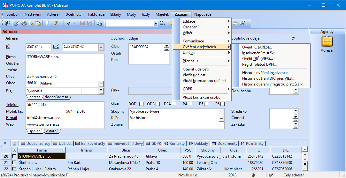
Task: Click ellipsis button beside Klíče Viz historie field
Action: tap(221, 118)
